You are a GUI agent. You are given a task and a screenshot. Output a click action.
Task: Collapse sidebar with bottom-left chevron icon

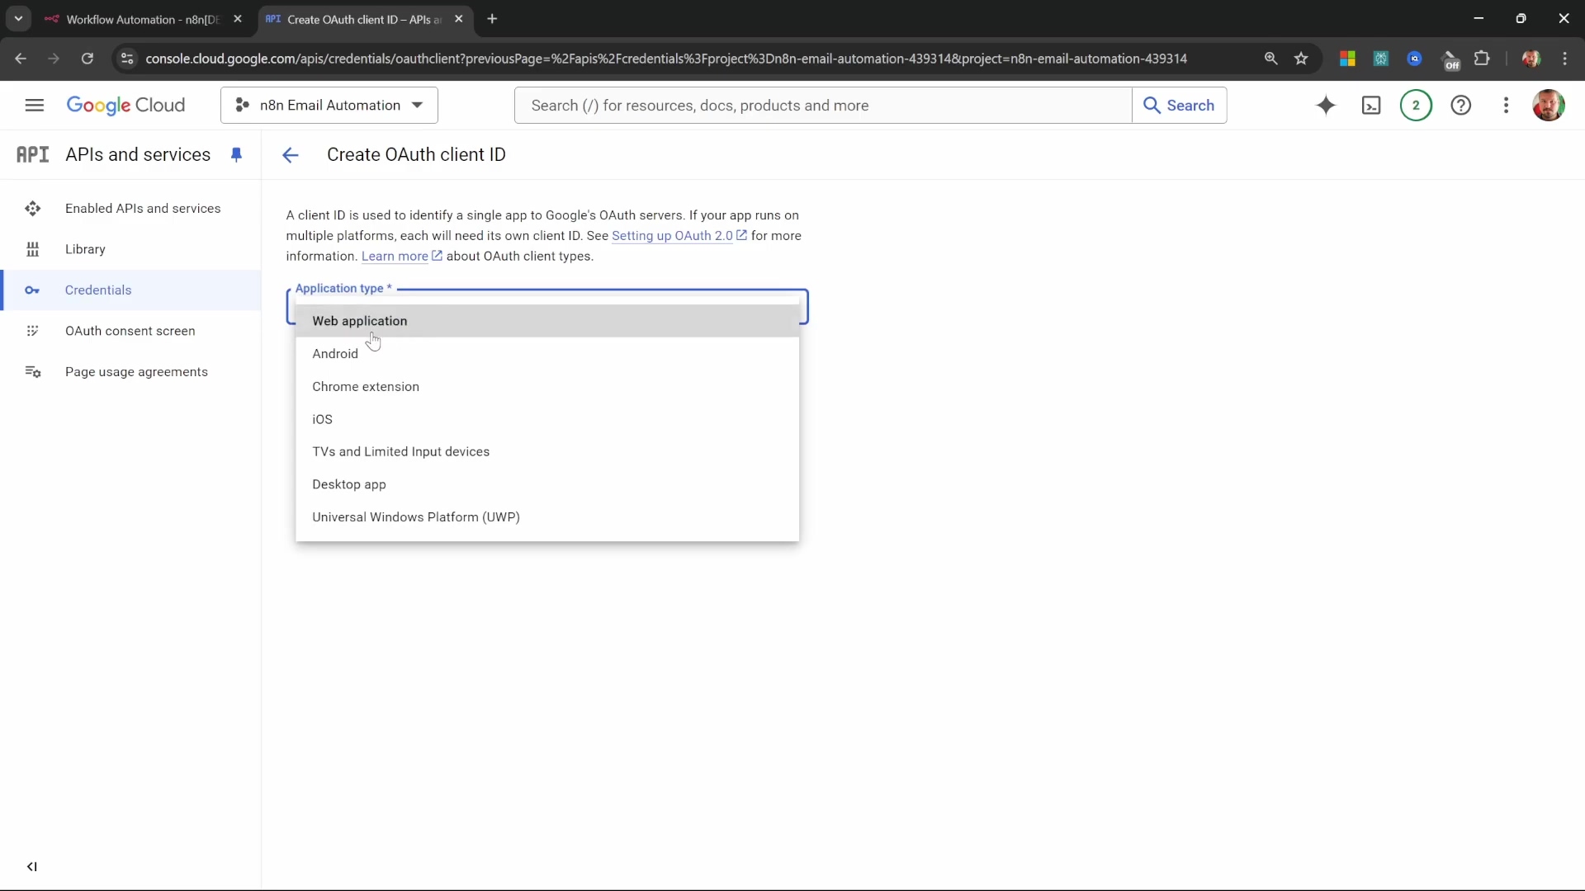tap(31, 866)
